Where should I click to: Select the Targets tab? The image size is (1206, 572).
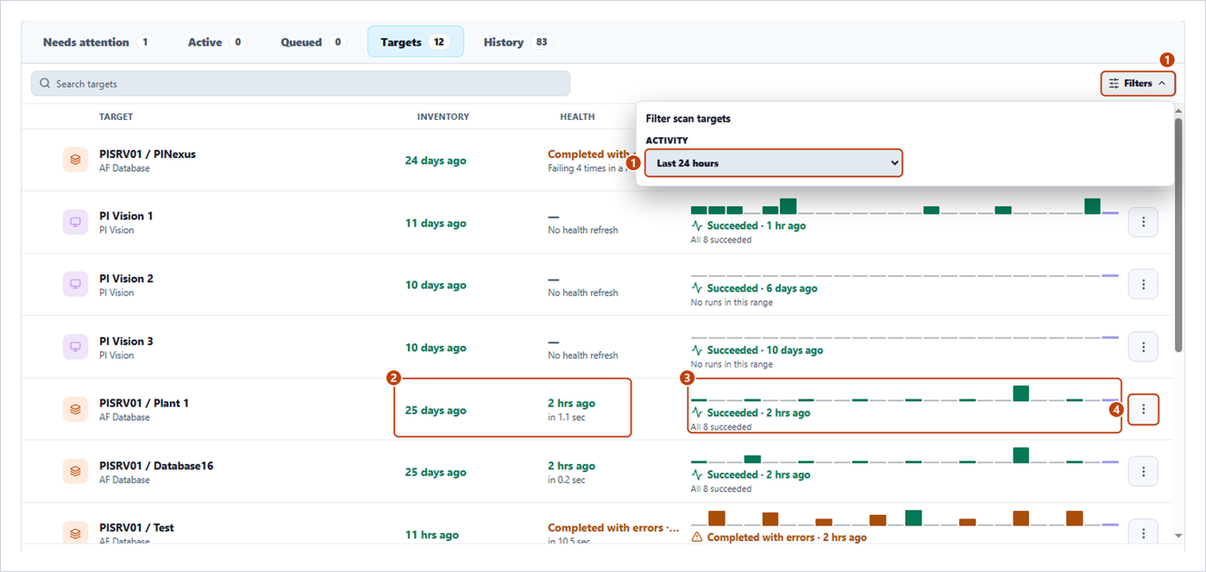[415, 41]
